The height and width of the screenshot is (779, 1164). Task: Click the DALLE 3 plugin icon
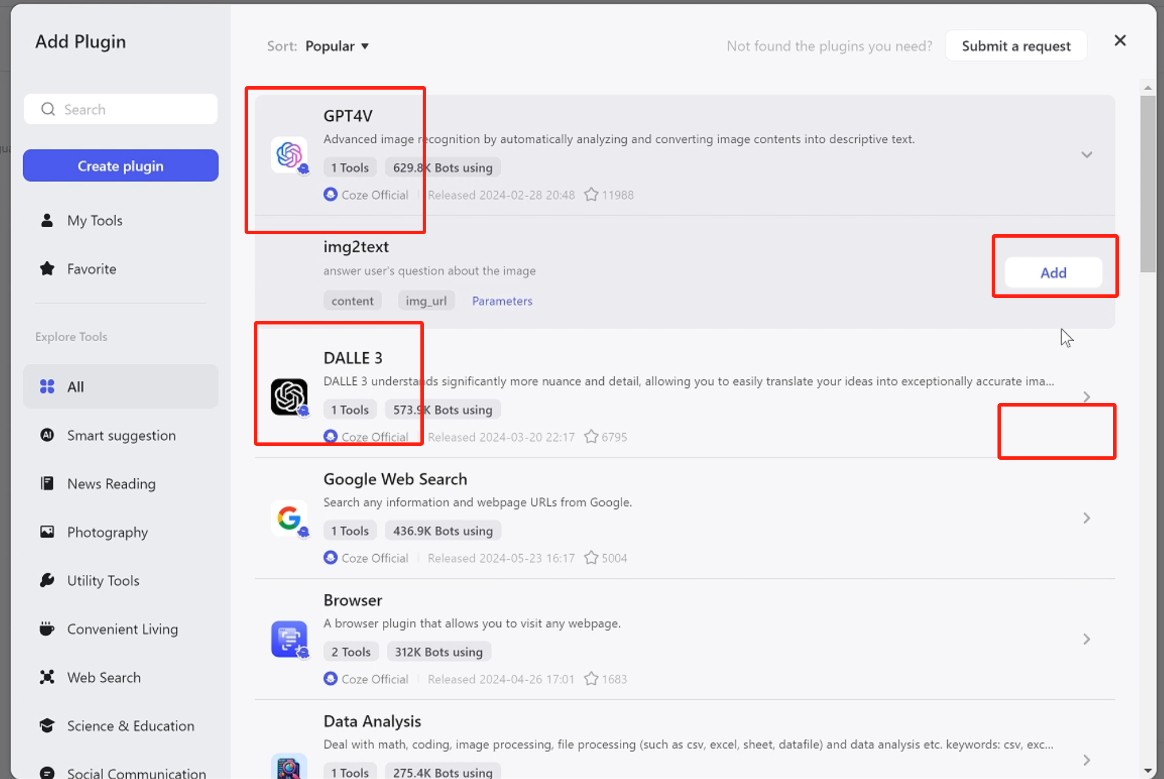click(x=289, y=397)
